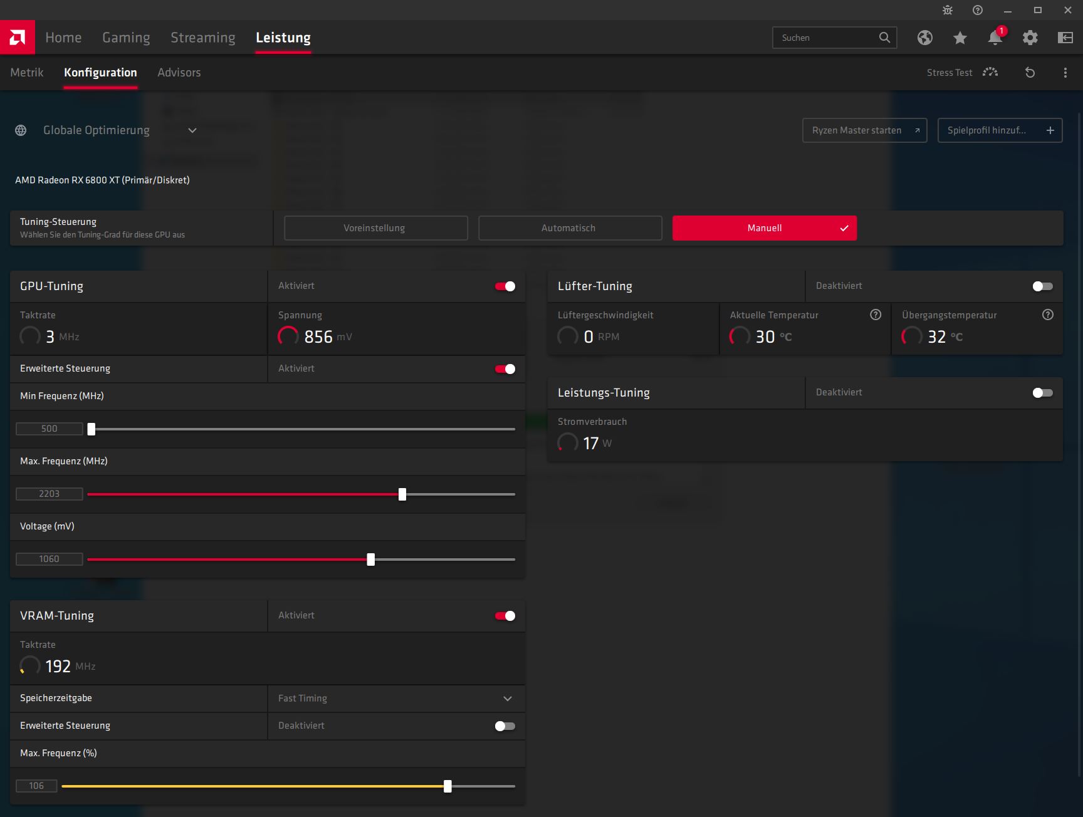This screenshot has width=1083, height=817.
Task: Click the 17 W Stromverbrauch value
Action: point(597,444)
